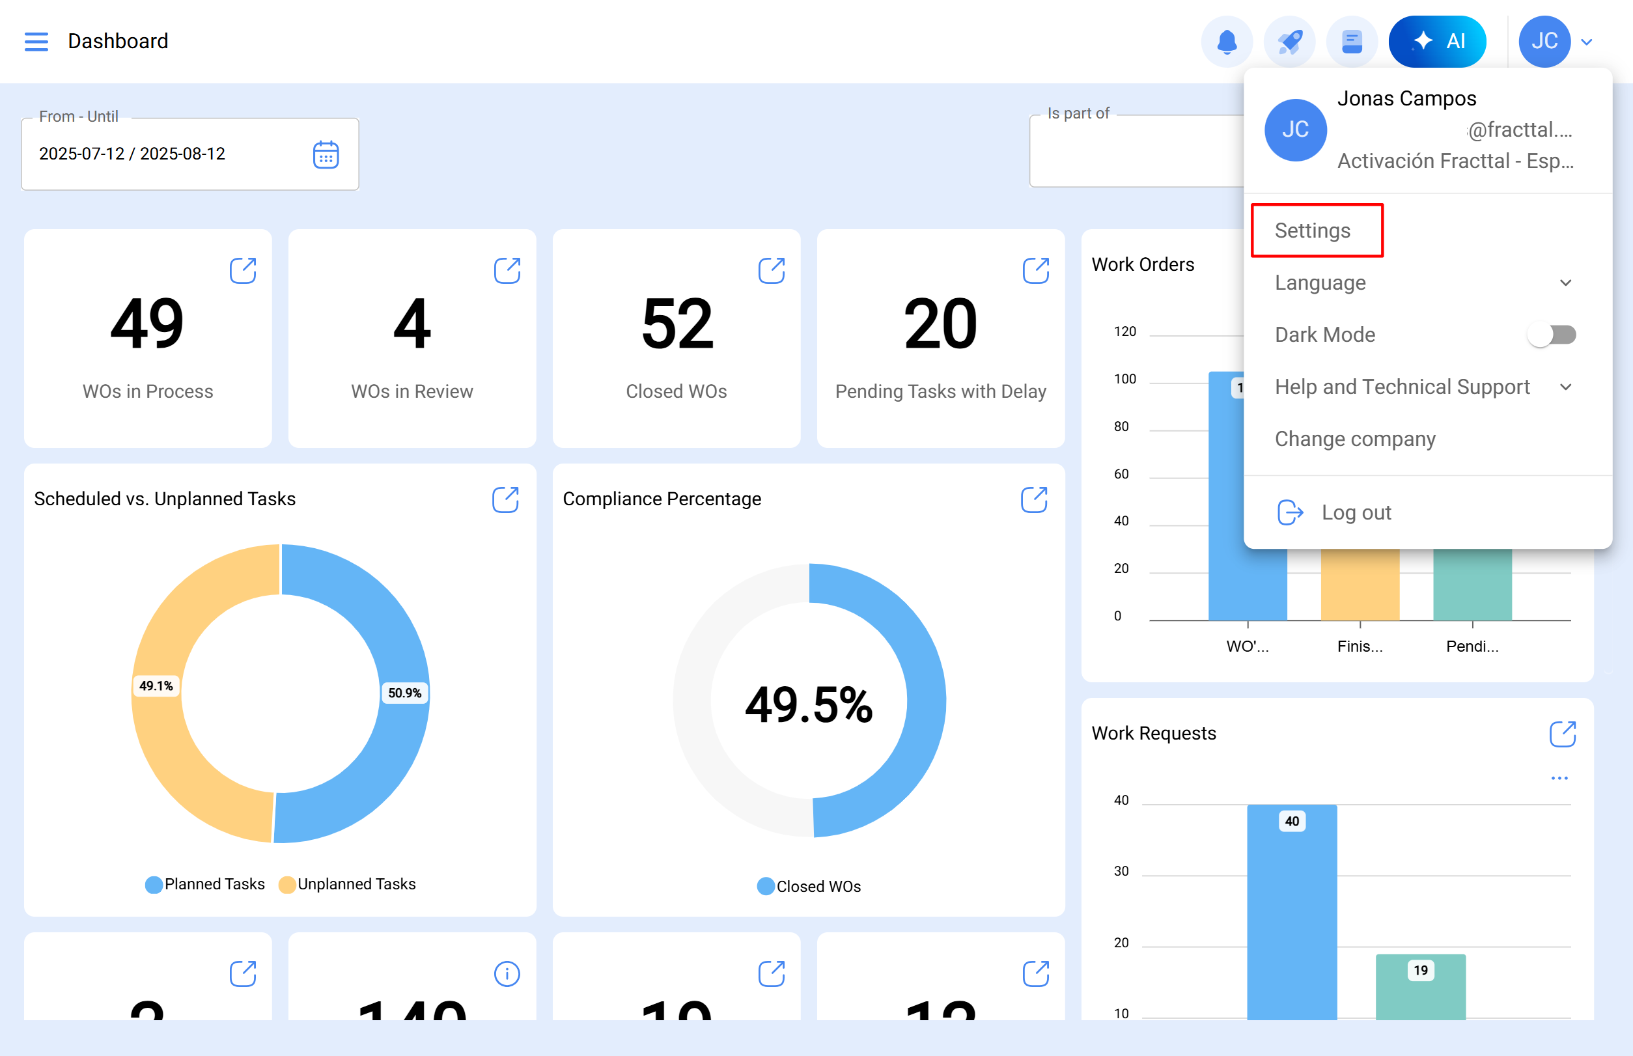
Task: Toggle Planned Tasks legend series
Action: (205, 885)
